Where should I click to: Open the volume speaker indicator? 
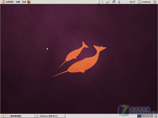pos(119,2)
